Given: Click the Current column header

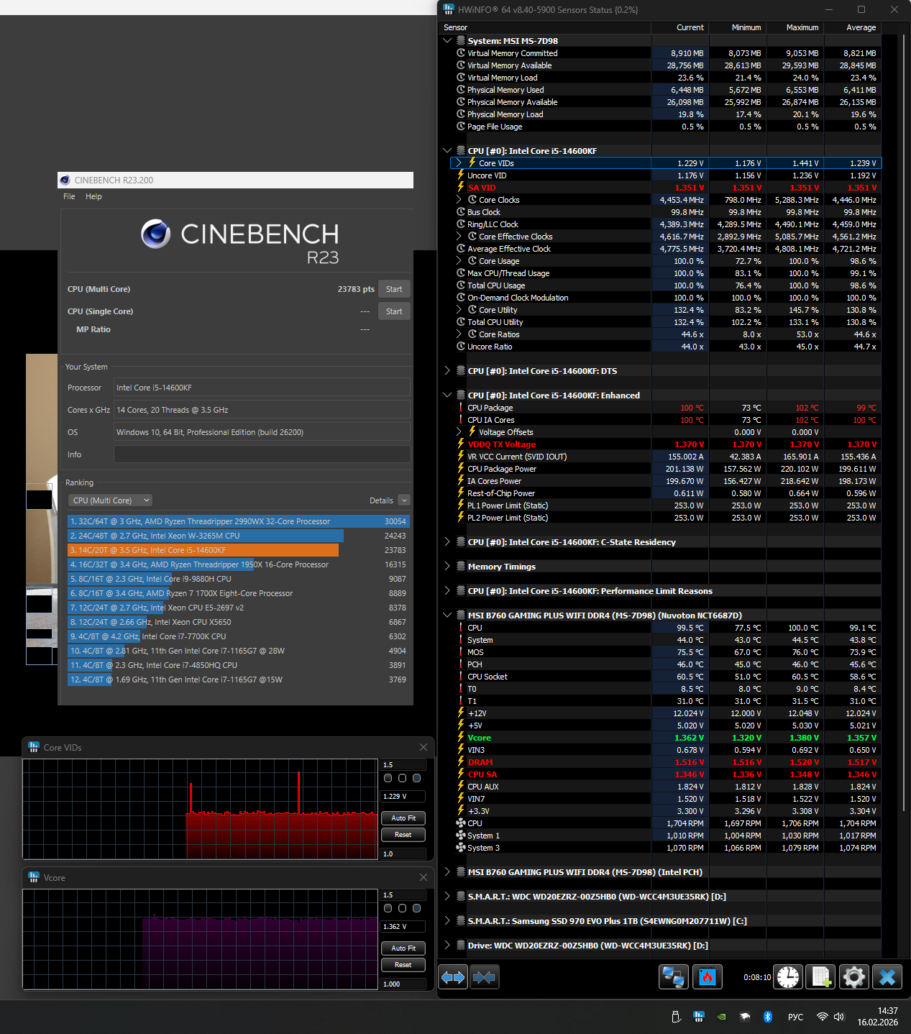Looking at the screenshot, I should pos(680,27).
